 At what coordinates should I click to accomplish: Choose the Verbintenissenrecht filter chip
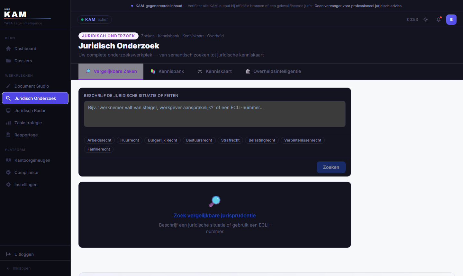(x=303, y=140)
